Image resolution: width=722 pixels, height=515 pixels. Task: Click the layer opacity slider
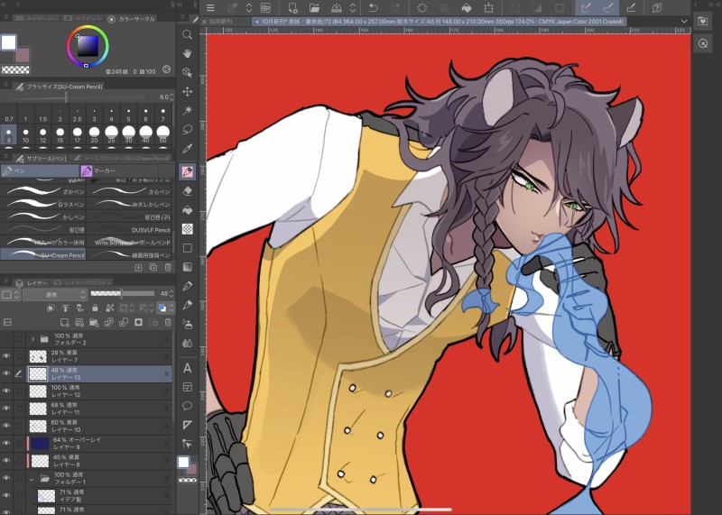pyautogui.click(x=122, y=294)
